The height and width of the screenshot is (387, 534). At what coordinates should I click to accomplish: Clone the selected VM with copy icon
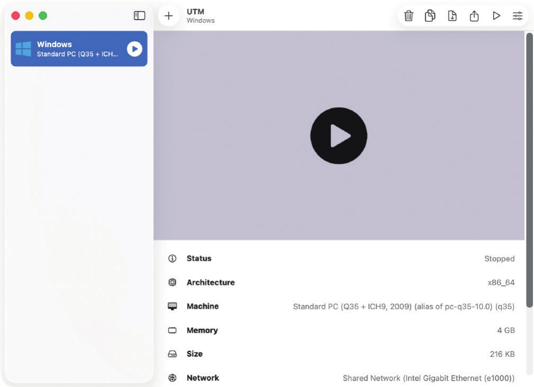click(x=430, y=16)
